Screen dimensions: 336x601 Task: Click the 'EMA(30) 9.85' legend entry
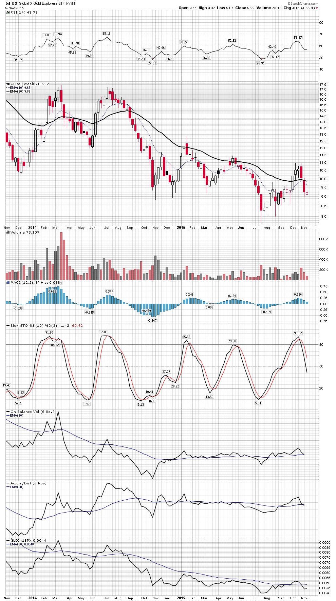tap(20, 91)
